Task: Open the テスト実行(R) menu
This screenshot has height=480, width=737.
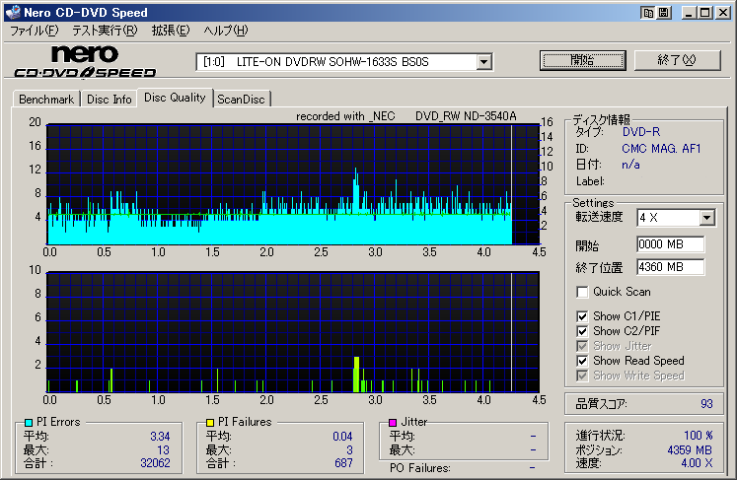Action: (x=105, y=31)
